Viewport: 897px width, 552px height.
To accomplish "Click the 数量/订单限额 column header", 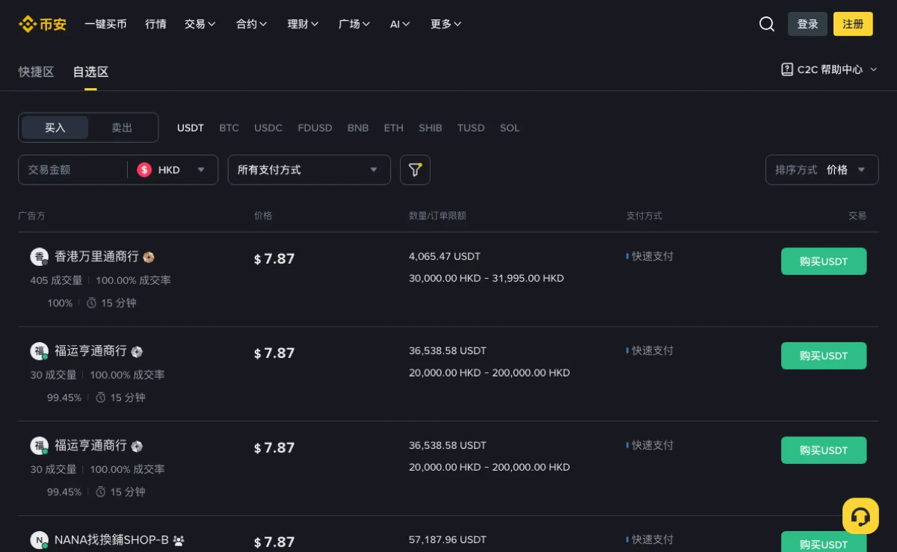I will (437, 216).
